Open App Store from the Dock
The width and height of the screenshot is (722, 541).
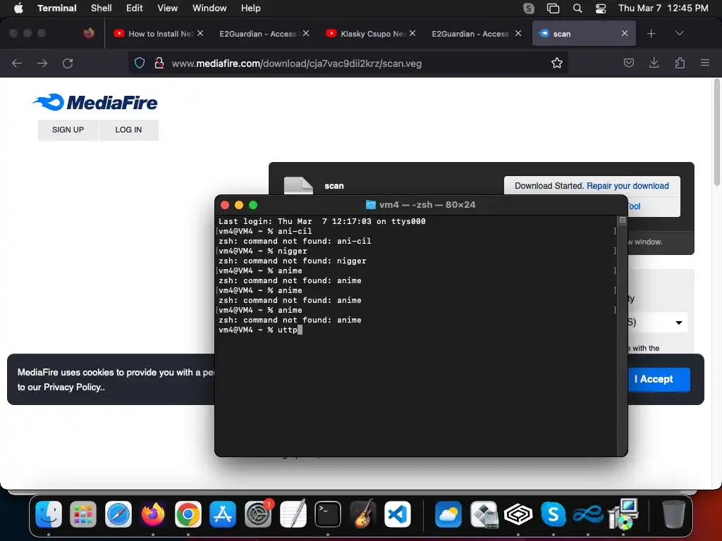point(223,514)
